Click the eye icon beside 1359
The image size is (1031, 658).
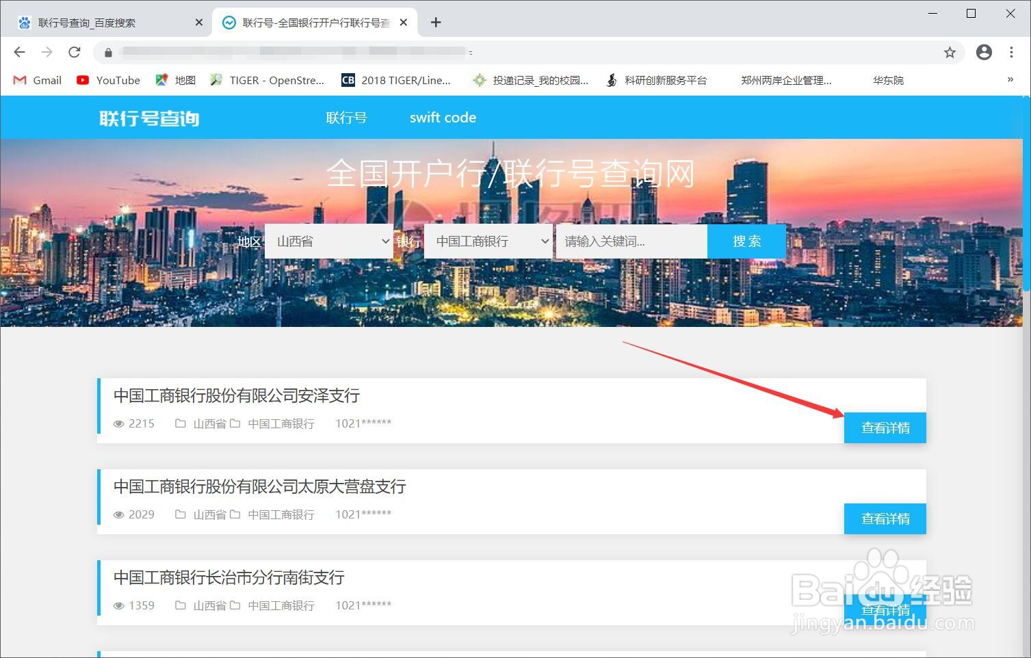[119, 605]
